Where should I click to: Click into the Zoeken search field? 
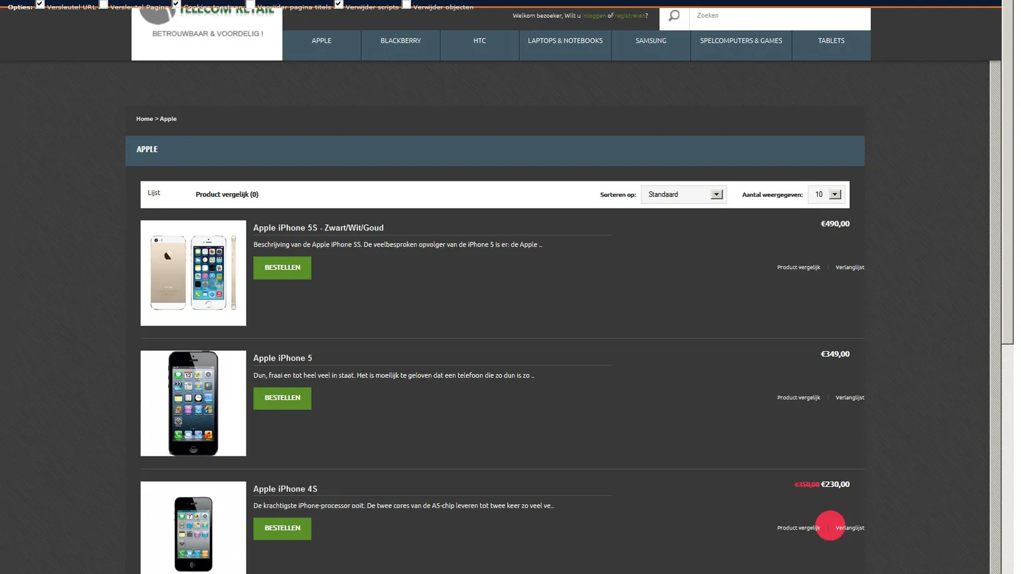tap(779, 16)
